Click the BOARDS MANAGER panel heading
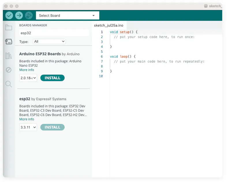This screenshot has height=182, width=228. [33, 25]
